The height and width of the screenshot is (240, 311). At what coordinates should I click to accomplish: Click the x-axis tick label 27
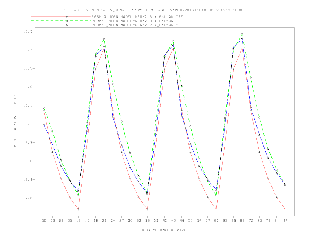[121, 220]
